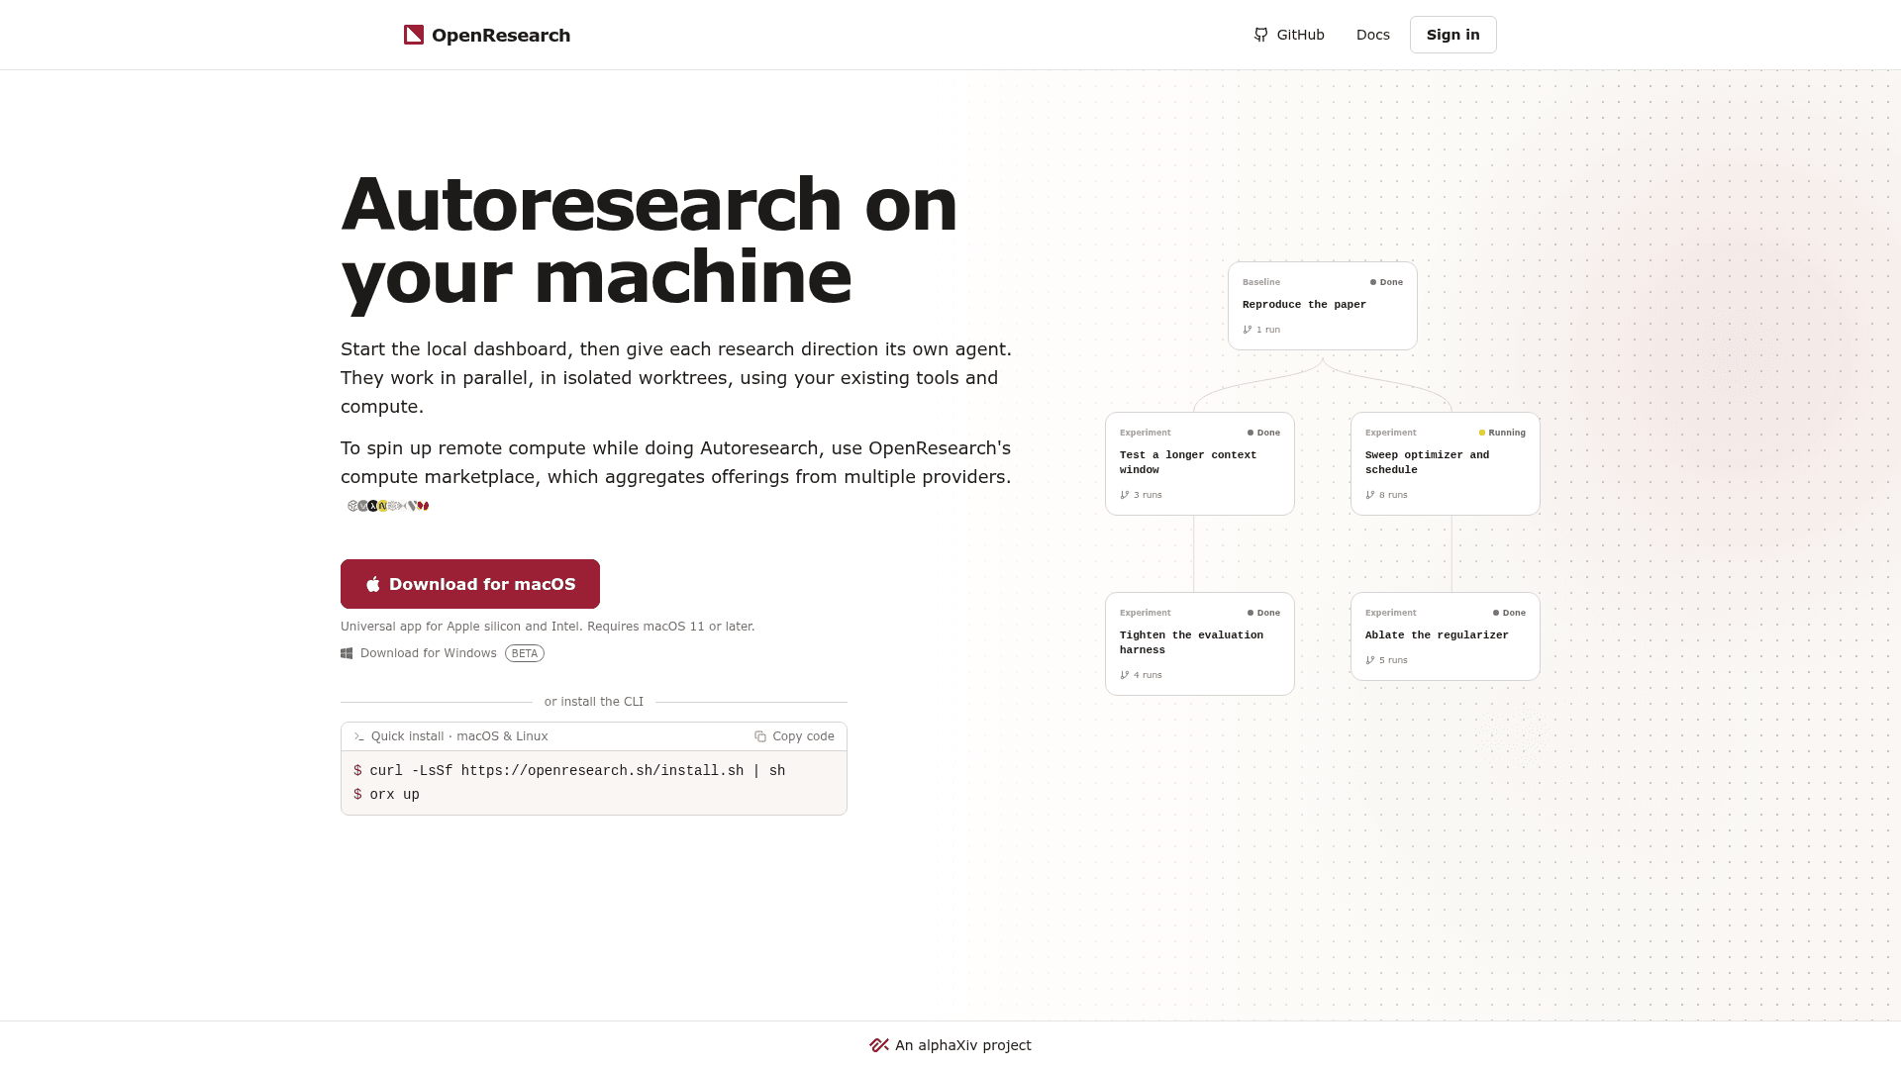Click the BETA badge

pyautogui.click(x=524, y=653)
